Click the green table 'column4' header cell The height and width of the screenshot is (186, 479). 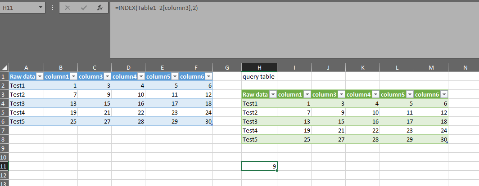(x=362, y=94)
